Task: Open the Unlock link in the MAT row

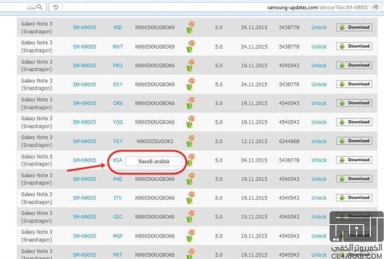Action: (x=319, y=46)
